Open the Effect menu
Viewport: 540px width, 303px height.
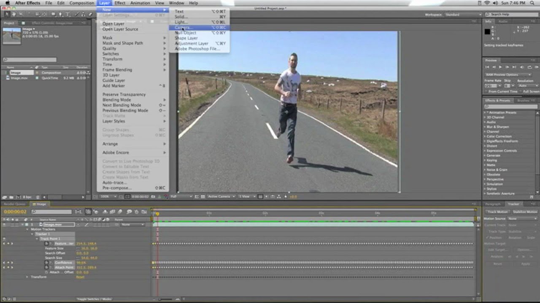tap(120, 3)
